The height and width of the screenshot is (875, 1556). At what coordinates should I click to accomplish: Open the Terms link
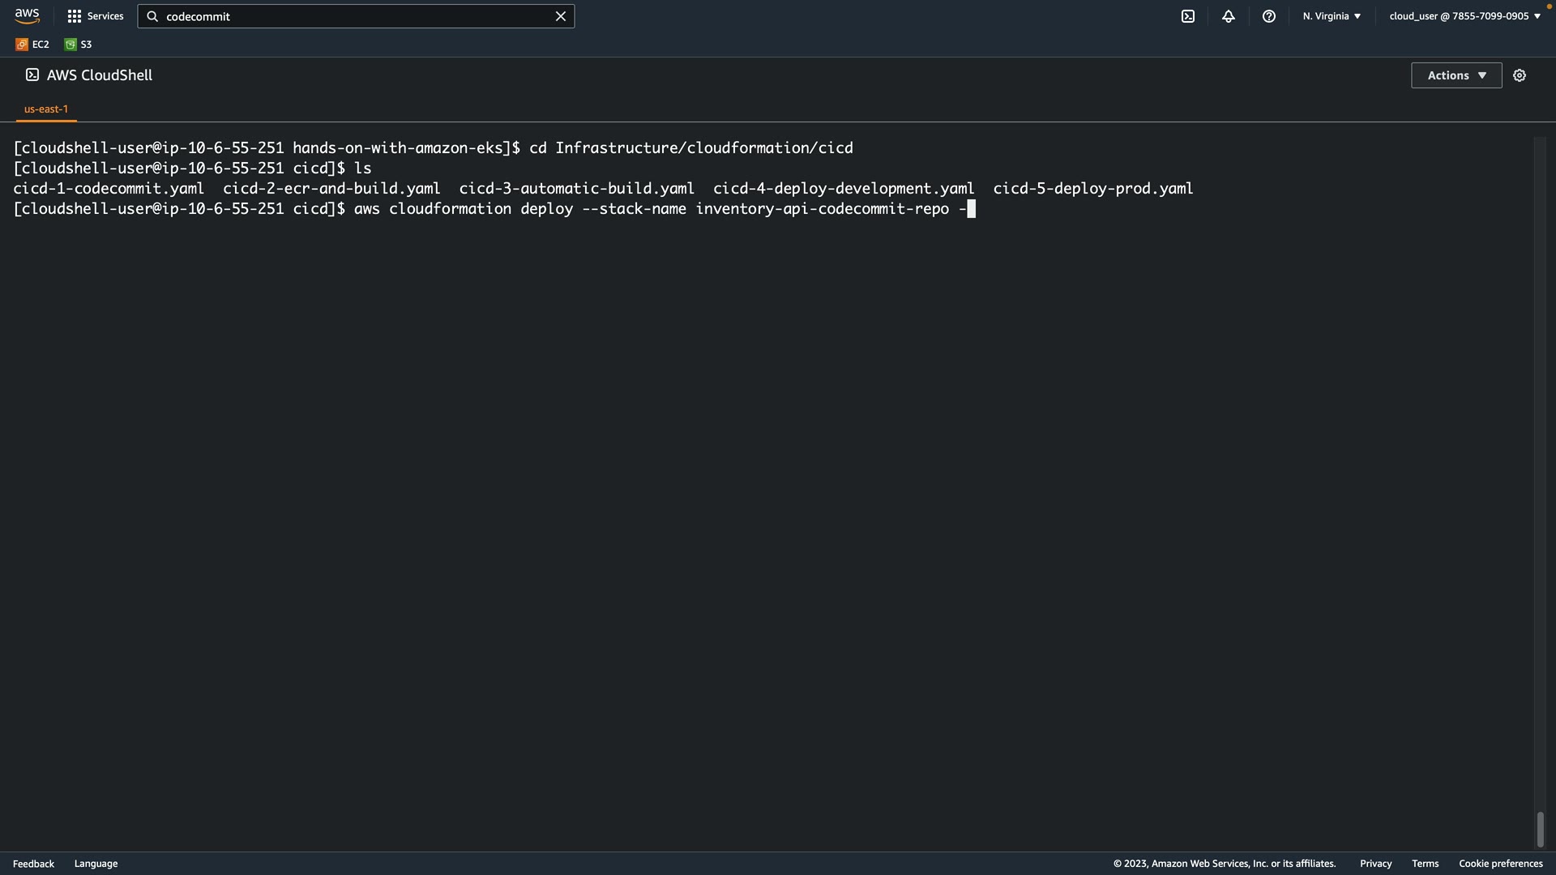tap(1425, 864)
